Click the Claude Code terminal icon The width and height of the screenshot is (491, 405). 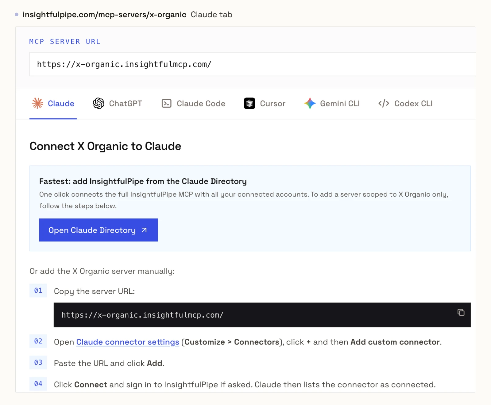pos(166,103)
